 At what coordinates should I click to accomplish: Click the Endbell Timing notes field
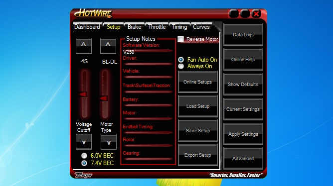[148, 132]
